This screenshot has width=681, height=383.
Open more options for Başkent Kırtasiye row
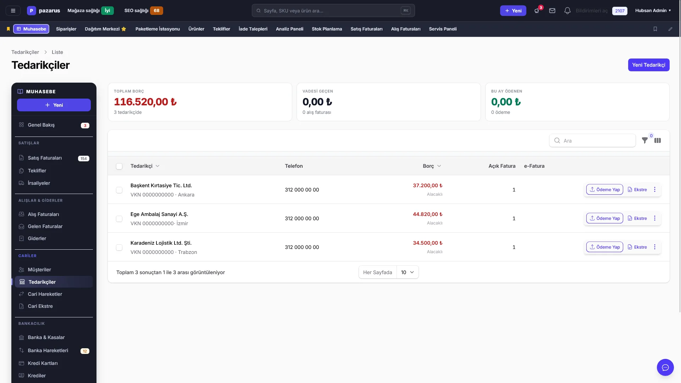tap(655, 189)
